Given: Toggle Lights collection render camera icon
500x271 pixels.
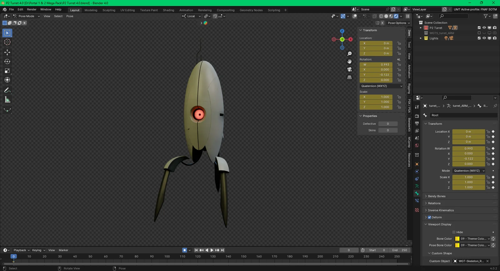Looking at the screenshot, I should (495, 38).
